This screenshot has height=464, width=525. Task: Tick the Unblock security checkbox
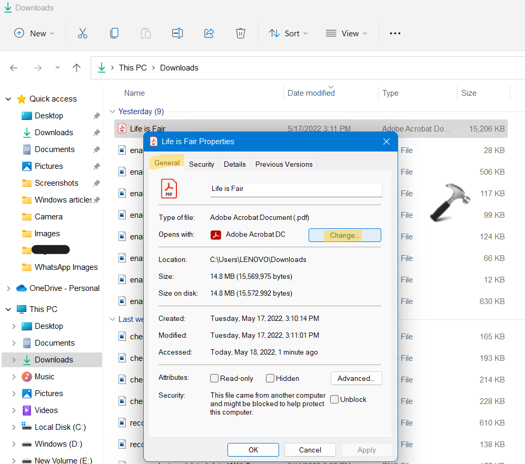[x=334, y=399]
